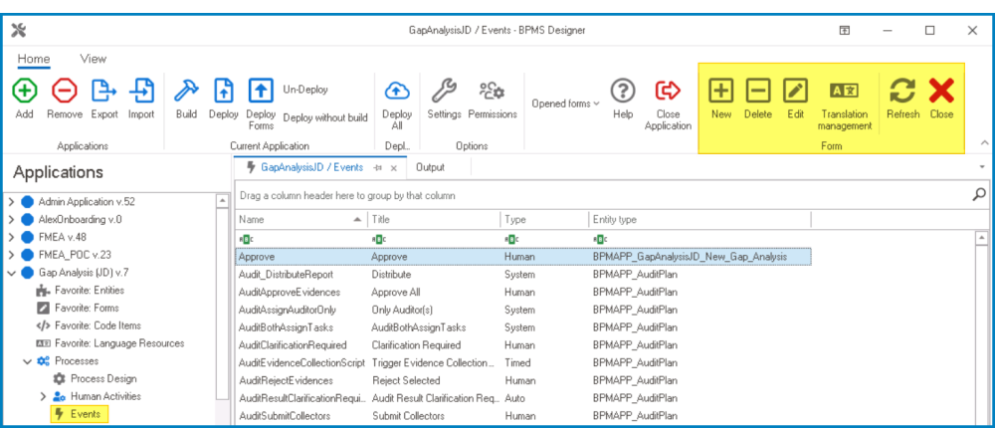The height and width of the screenshot is (428, 995).
Task: Open Permissions icon
Action: pos(493,92)
